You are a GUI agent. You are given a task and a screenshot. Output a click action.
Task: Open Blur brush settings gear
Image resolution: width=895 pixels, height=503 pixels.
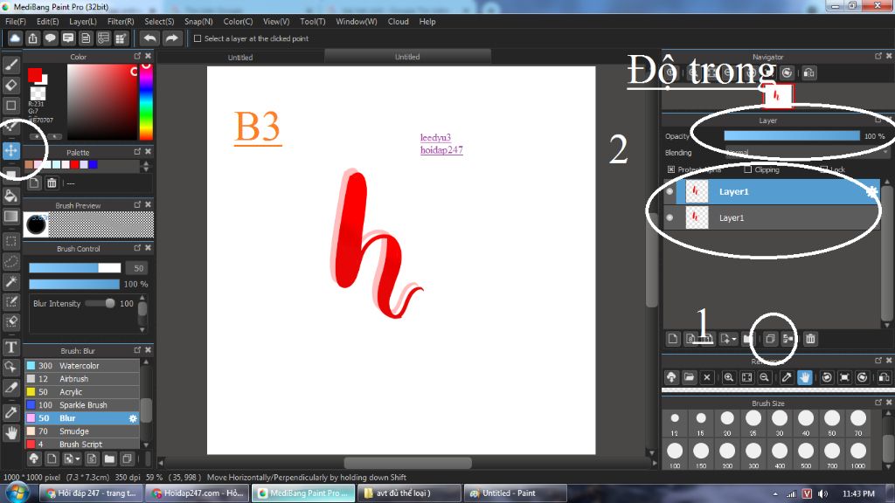coord(133,418)
